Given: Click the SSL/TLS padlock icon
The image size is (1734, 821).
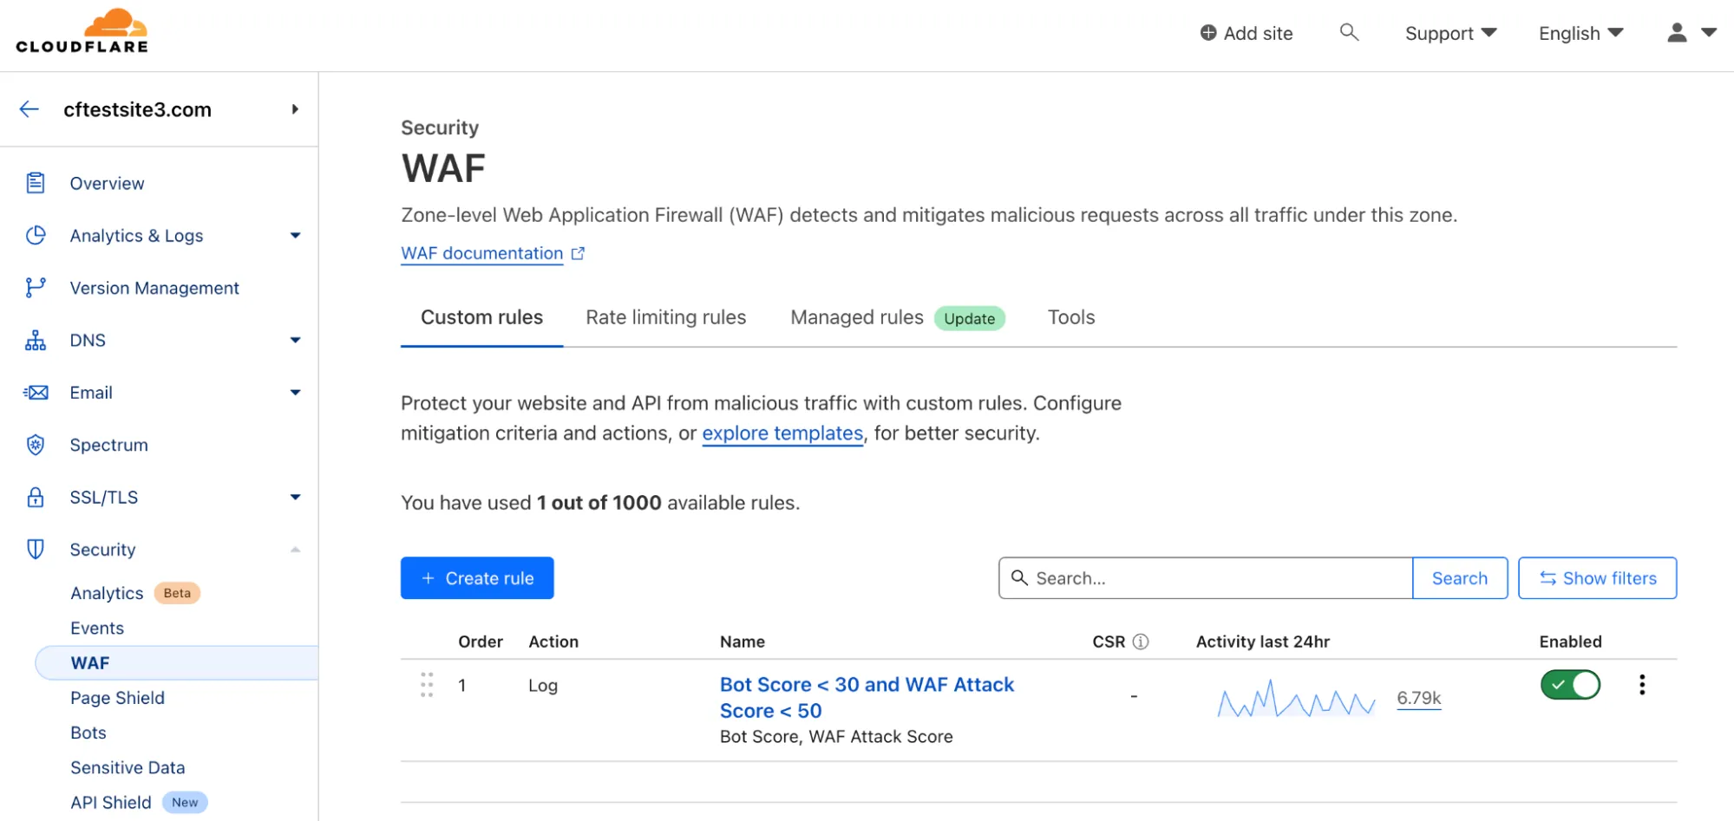Looking at the screenshot, I should 35,497.
